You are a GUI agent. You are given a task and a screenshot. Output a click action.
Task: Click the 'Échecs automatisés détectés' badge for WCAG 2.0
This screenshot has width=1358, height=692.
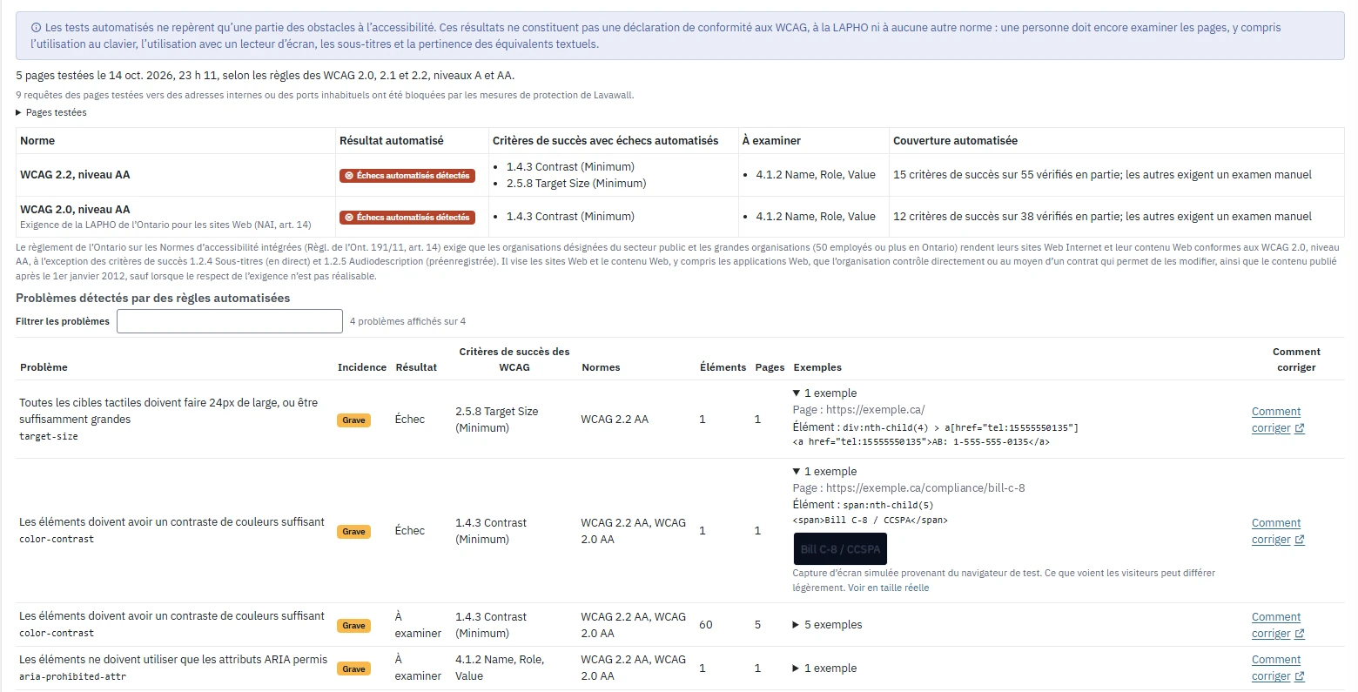point(407,217)
